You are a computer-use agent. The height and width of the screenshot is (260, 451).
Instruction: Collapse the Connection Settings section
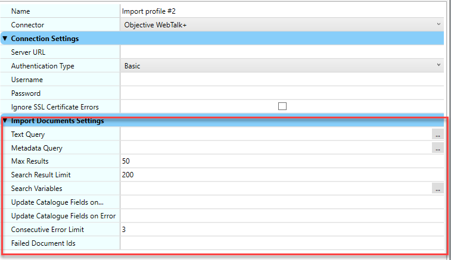tap(5, 39)
